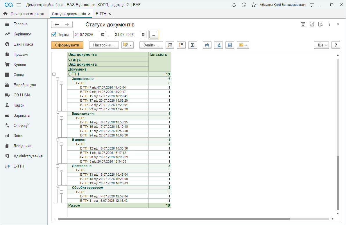
Task: Open the Ще dropdown menu
Action: 322,45
